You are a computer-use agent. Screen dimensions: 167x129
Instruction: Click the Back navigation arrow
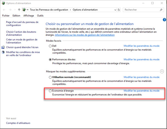4,10
